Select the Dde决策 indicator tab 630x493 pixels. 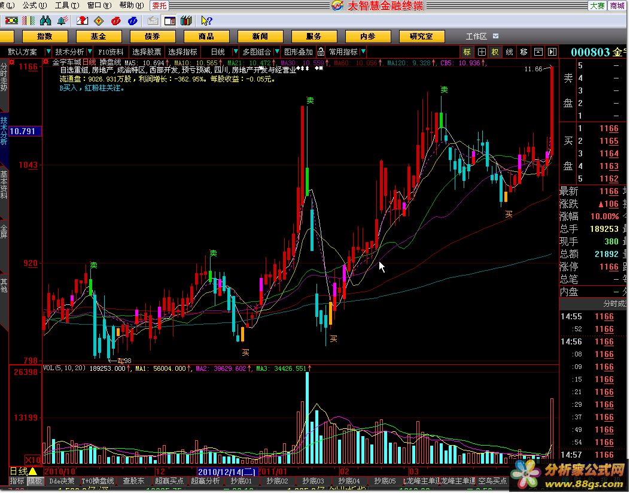(62, 480)
